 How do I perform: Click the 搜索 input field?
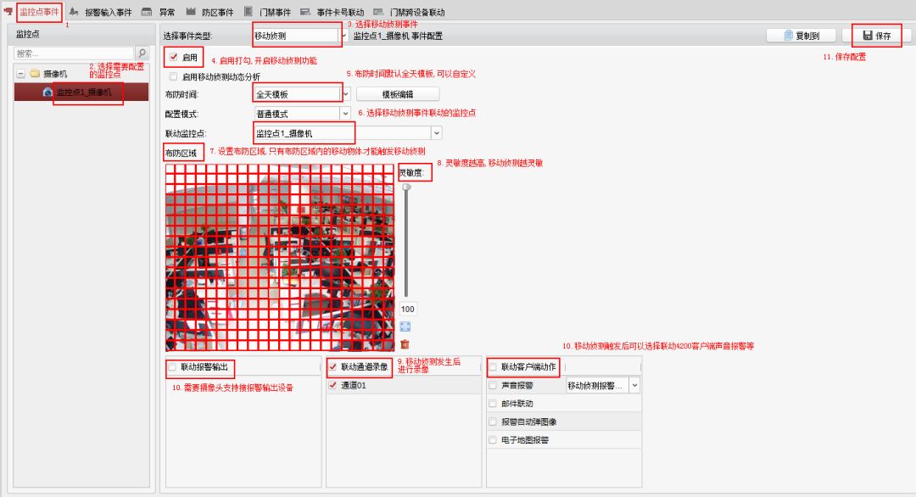(x=74, y=53)
